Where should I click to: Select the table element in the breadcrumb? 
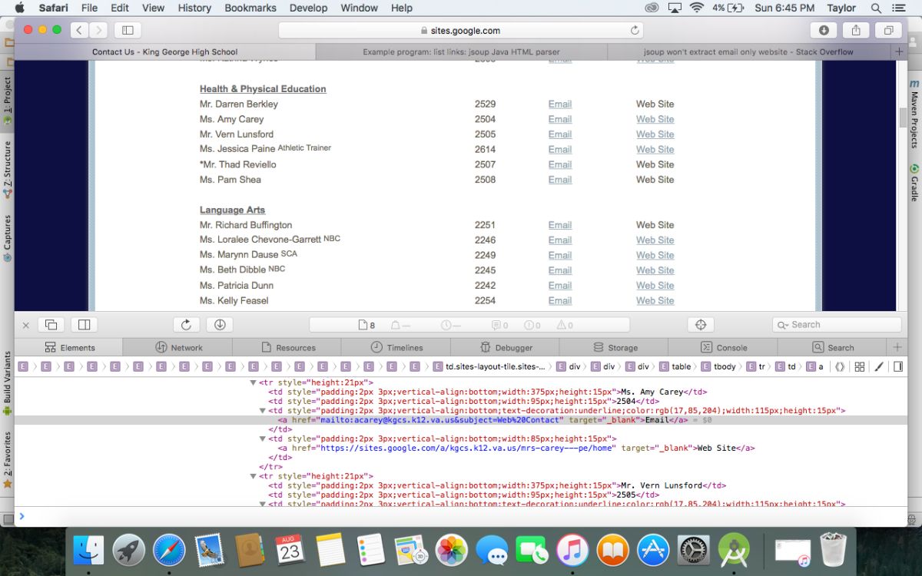[x=675, y=367]
